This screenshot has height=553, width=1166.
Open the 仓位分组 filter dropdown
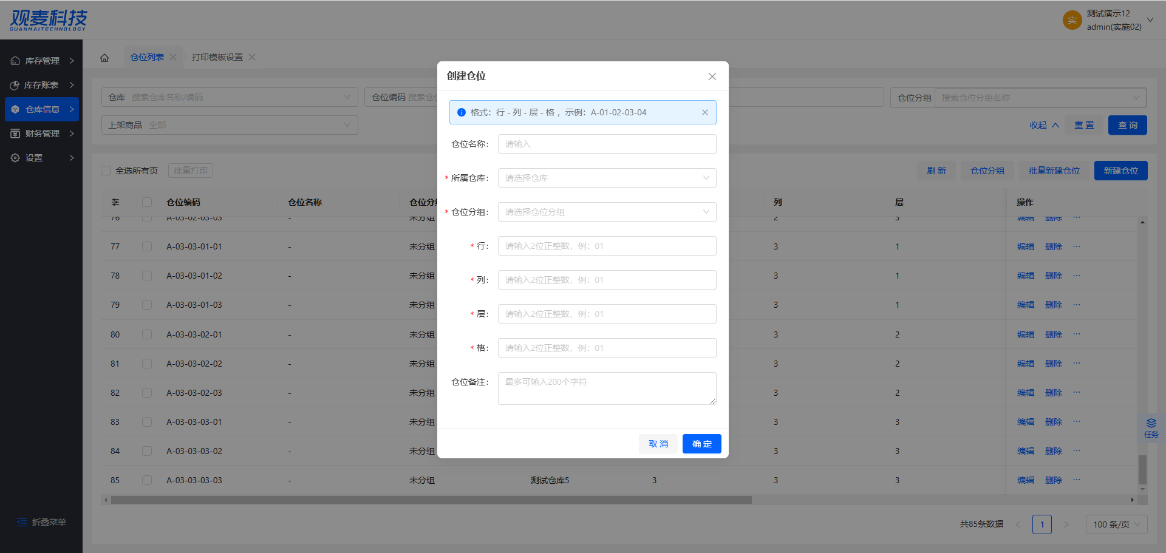[1040, 98]
